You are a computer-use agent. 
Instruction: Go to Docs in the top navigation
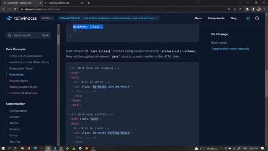(x=198, y=18)
